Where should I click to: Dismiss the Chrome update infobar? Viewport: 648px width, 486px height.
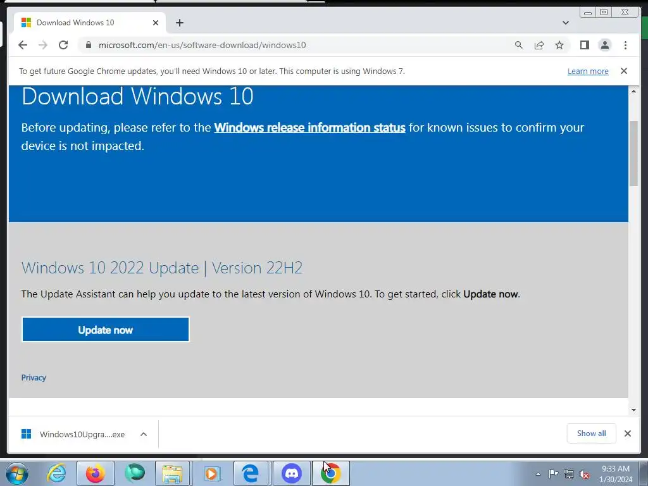coord(623,71)
